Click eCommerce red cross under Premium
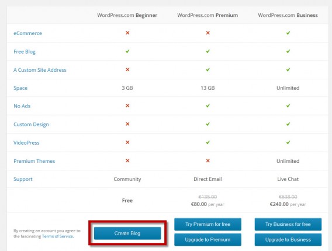 pyautogui.click(x=208, y=33)
